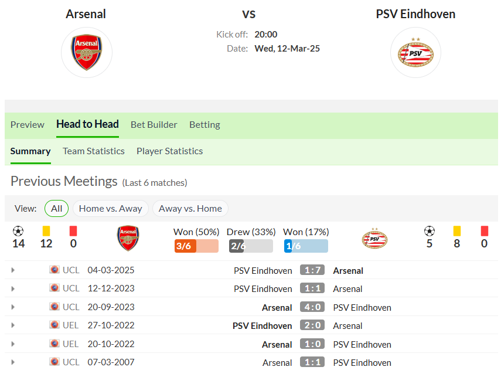The height and width of the screenshot is (377, 501).
Task: Expand the 04-03-2025 match row arrow
Action: pyautogui.click(x=13, y=270)
